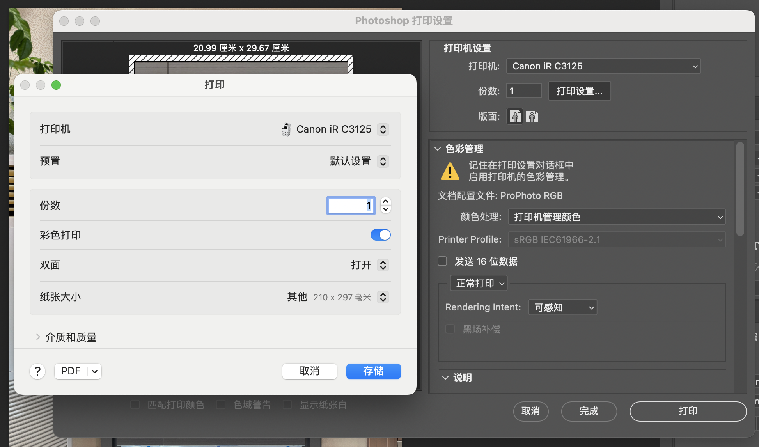Click the 份数 field in printer settings
Image resolution: width=759 pixels, height=447 pixels.
pyautogui.click(x=523, y=91)
